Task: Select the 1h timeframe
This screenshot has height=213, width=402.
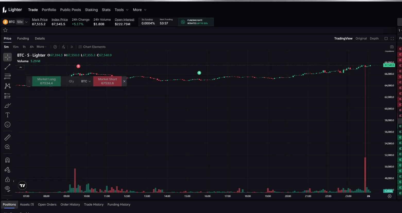Action: pos(24,47)
